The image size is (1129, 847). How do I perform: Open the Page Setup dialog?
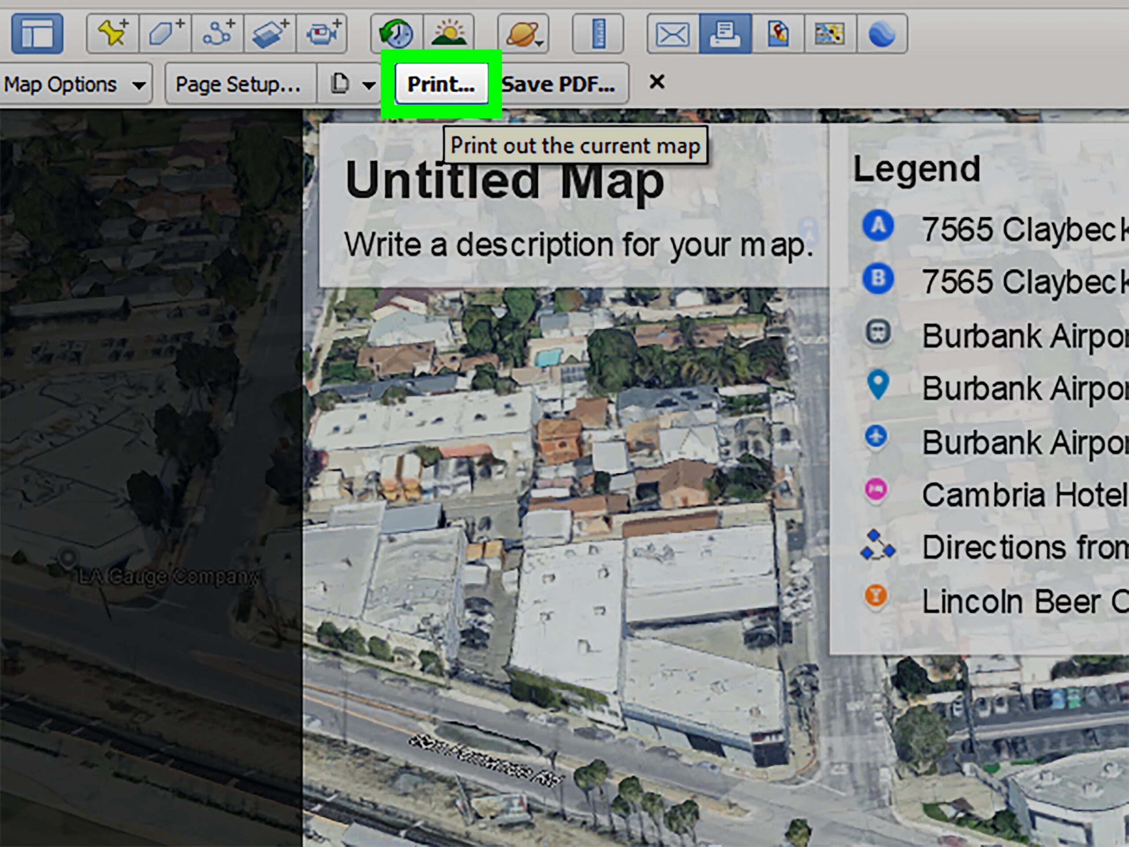coord(238,84)
